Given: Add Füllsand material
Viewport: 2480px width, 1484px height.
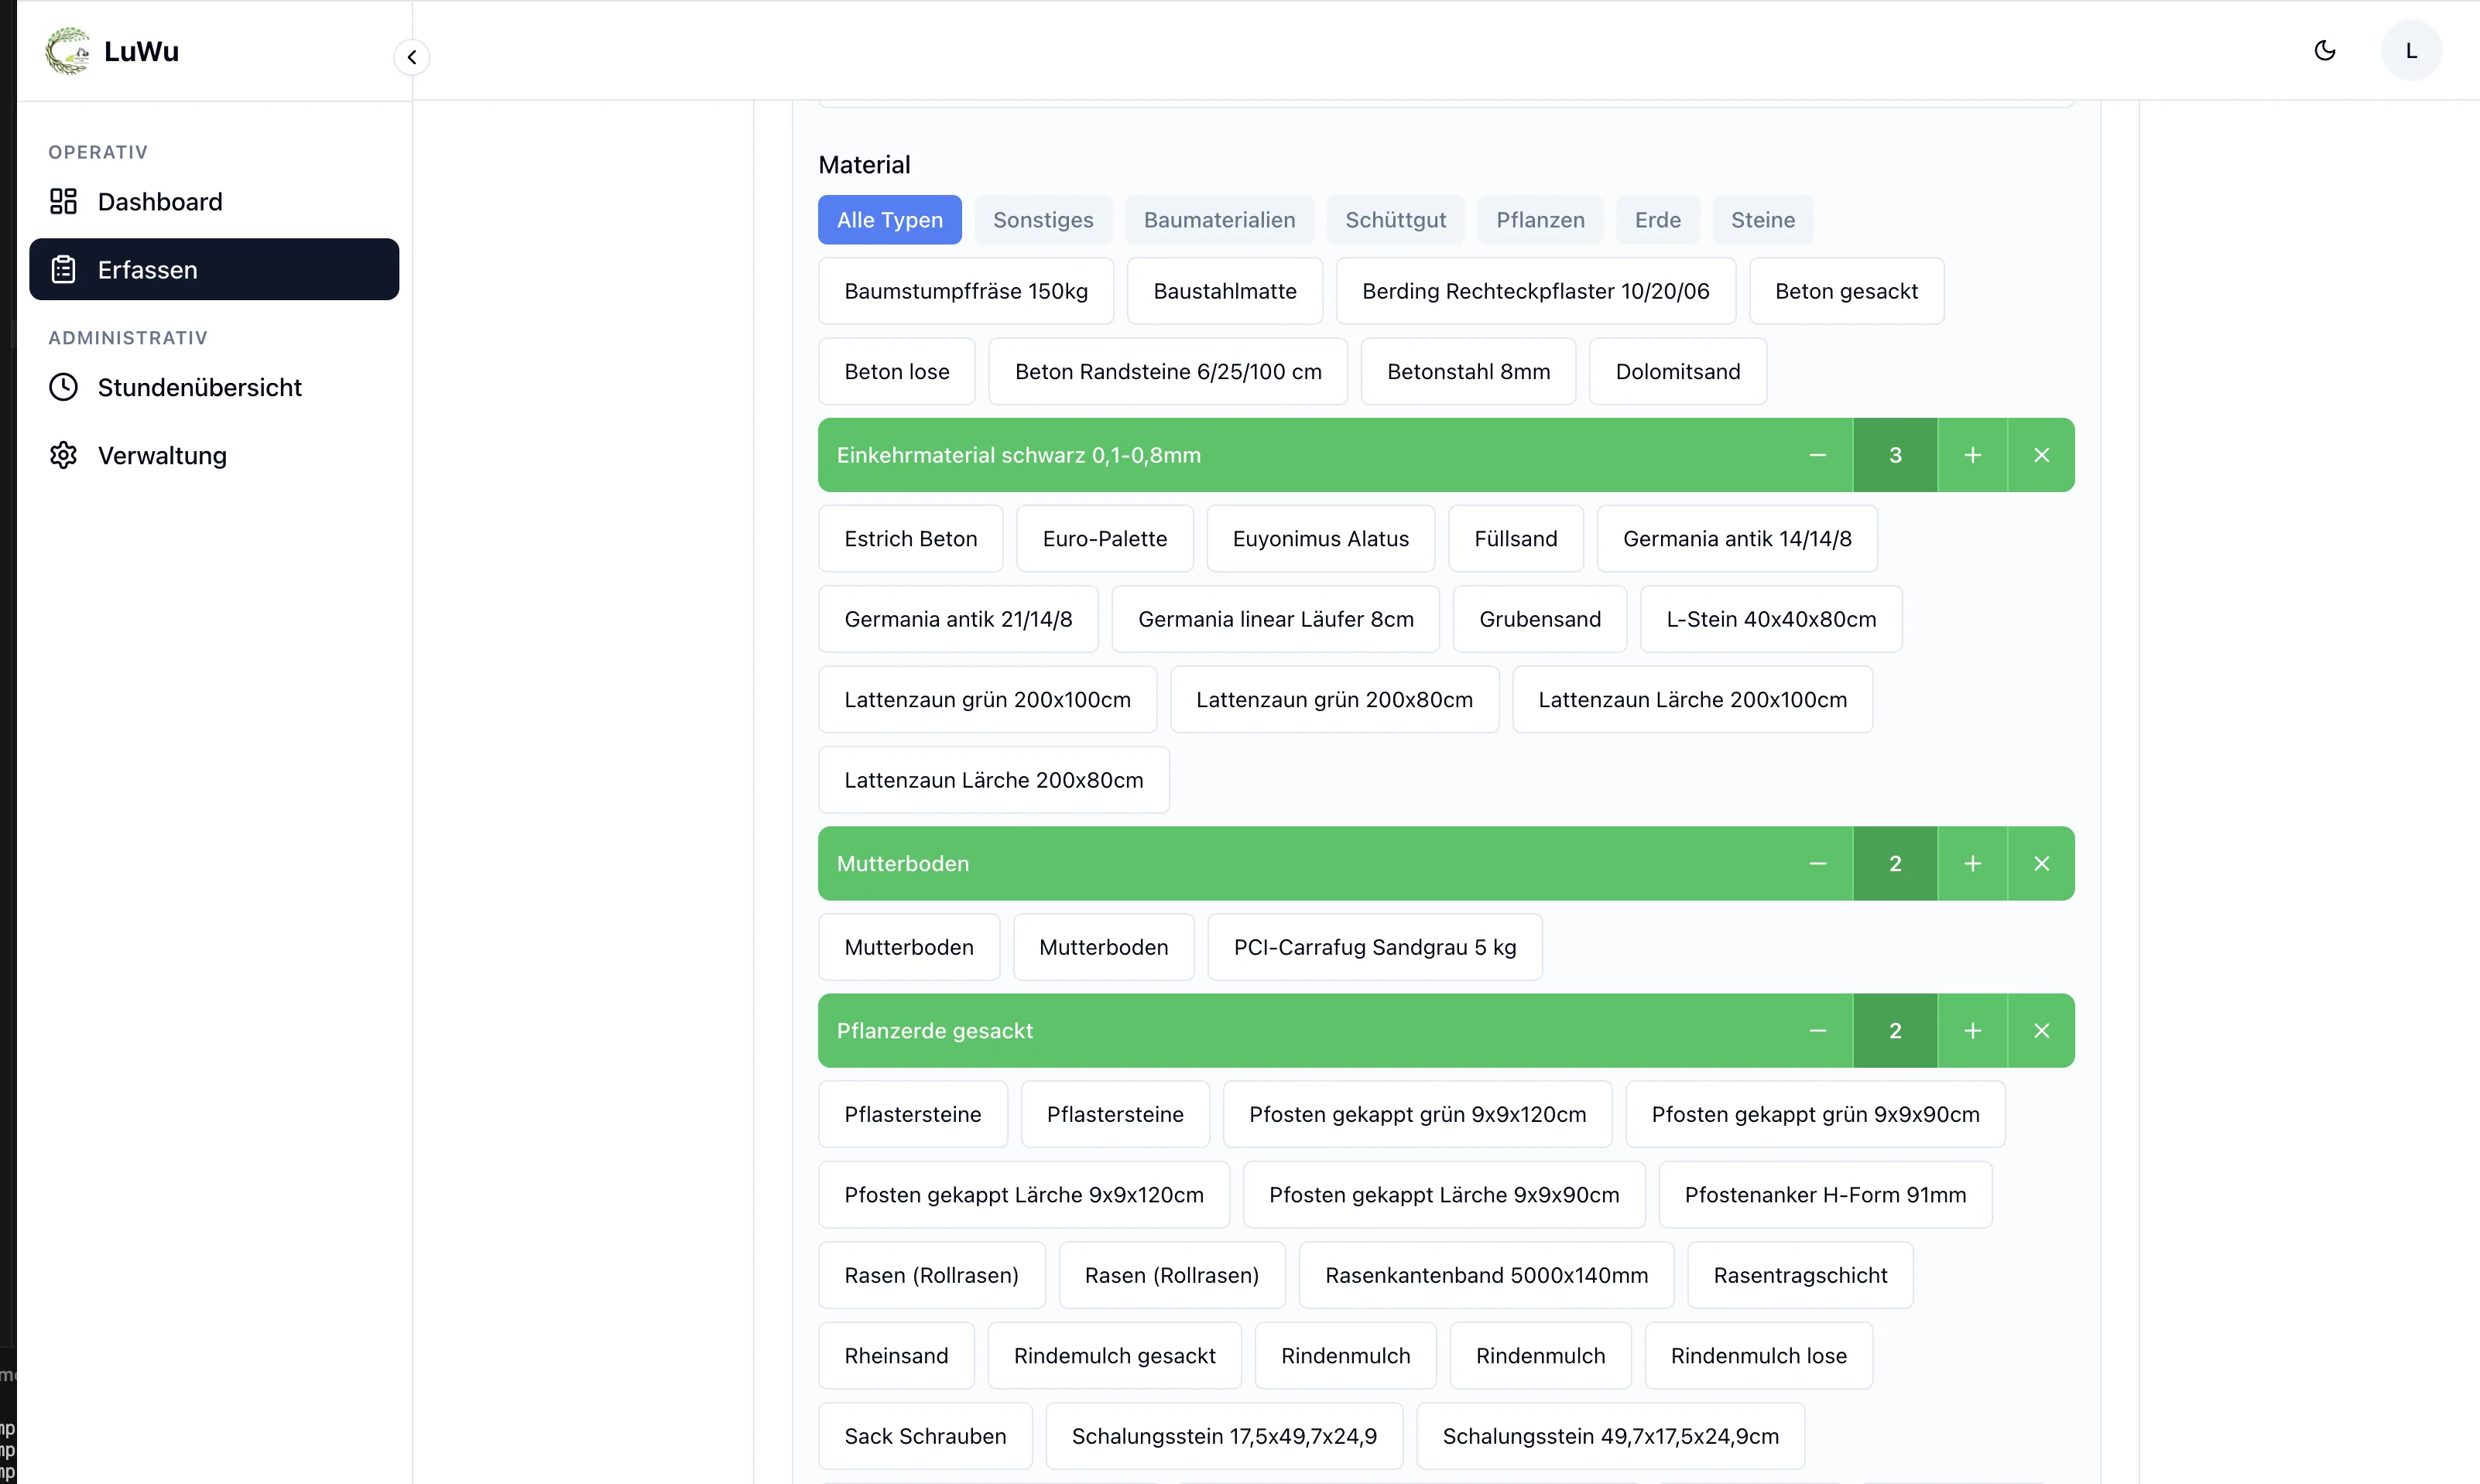Looking at the screenshot, I should click(1516, 539).
